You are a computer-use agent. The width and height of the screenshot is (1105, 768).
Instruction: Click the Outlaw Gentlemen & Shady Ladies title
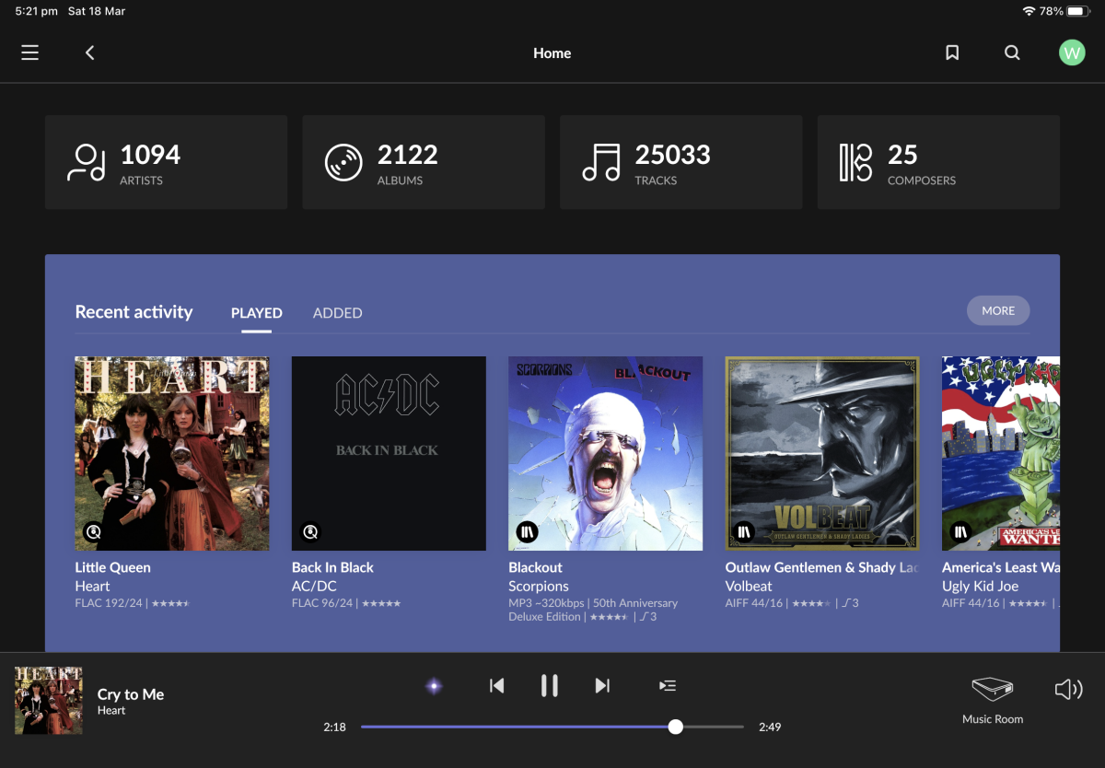[822, 567]
